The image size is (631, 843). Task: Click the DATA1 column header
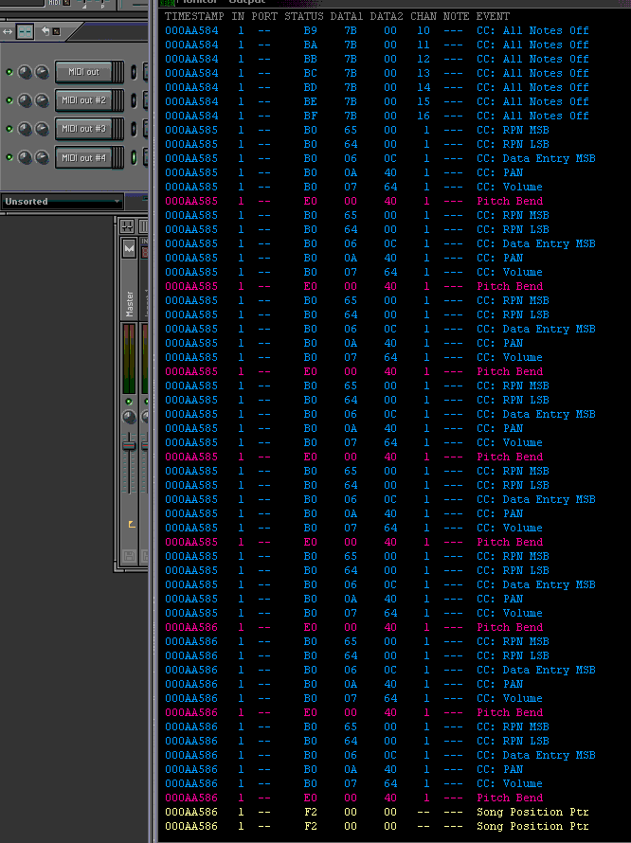347,17
